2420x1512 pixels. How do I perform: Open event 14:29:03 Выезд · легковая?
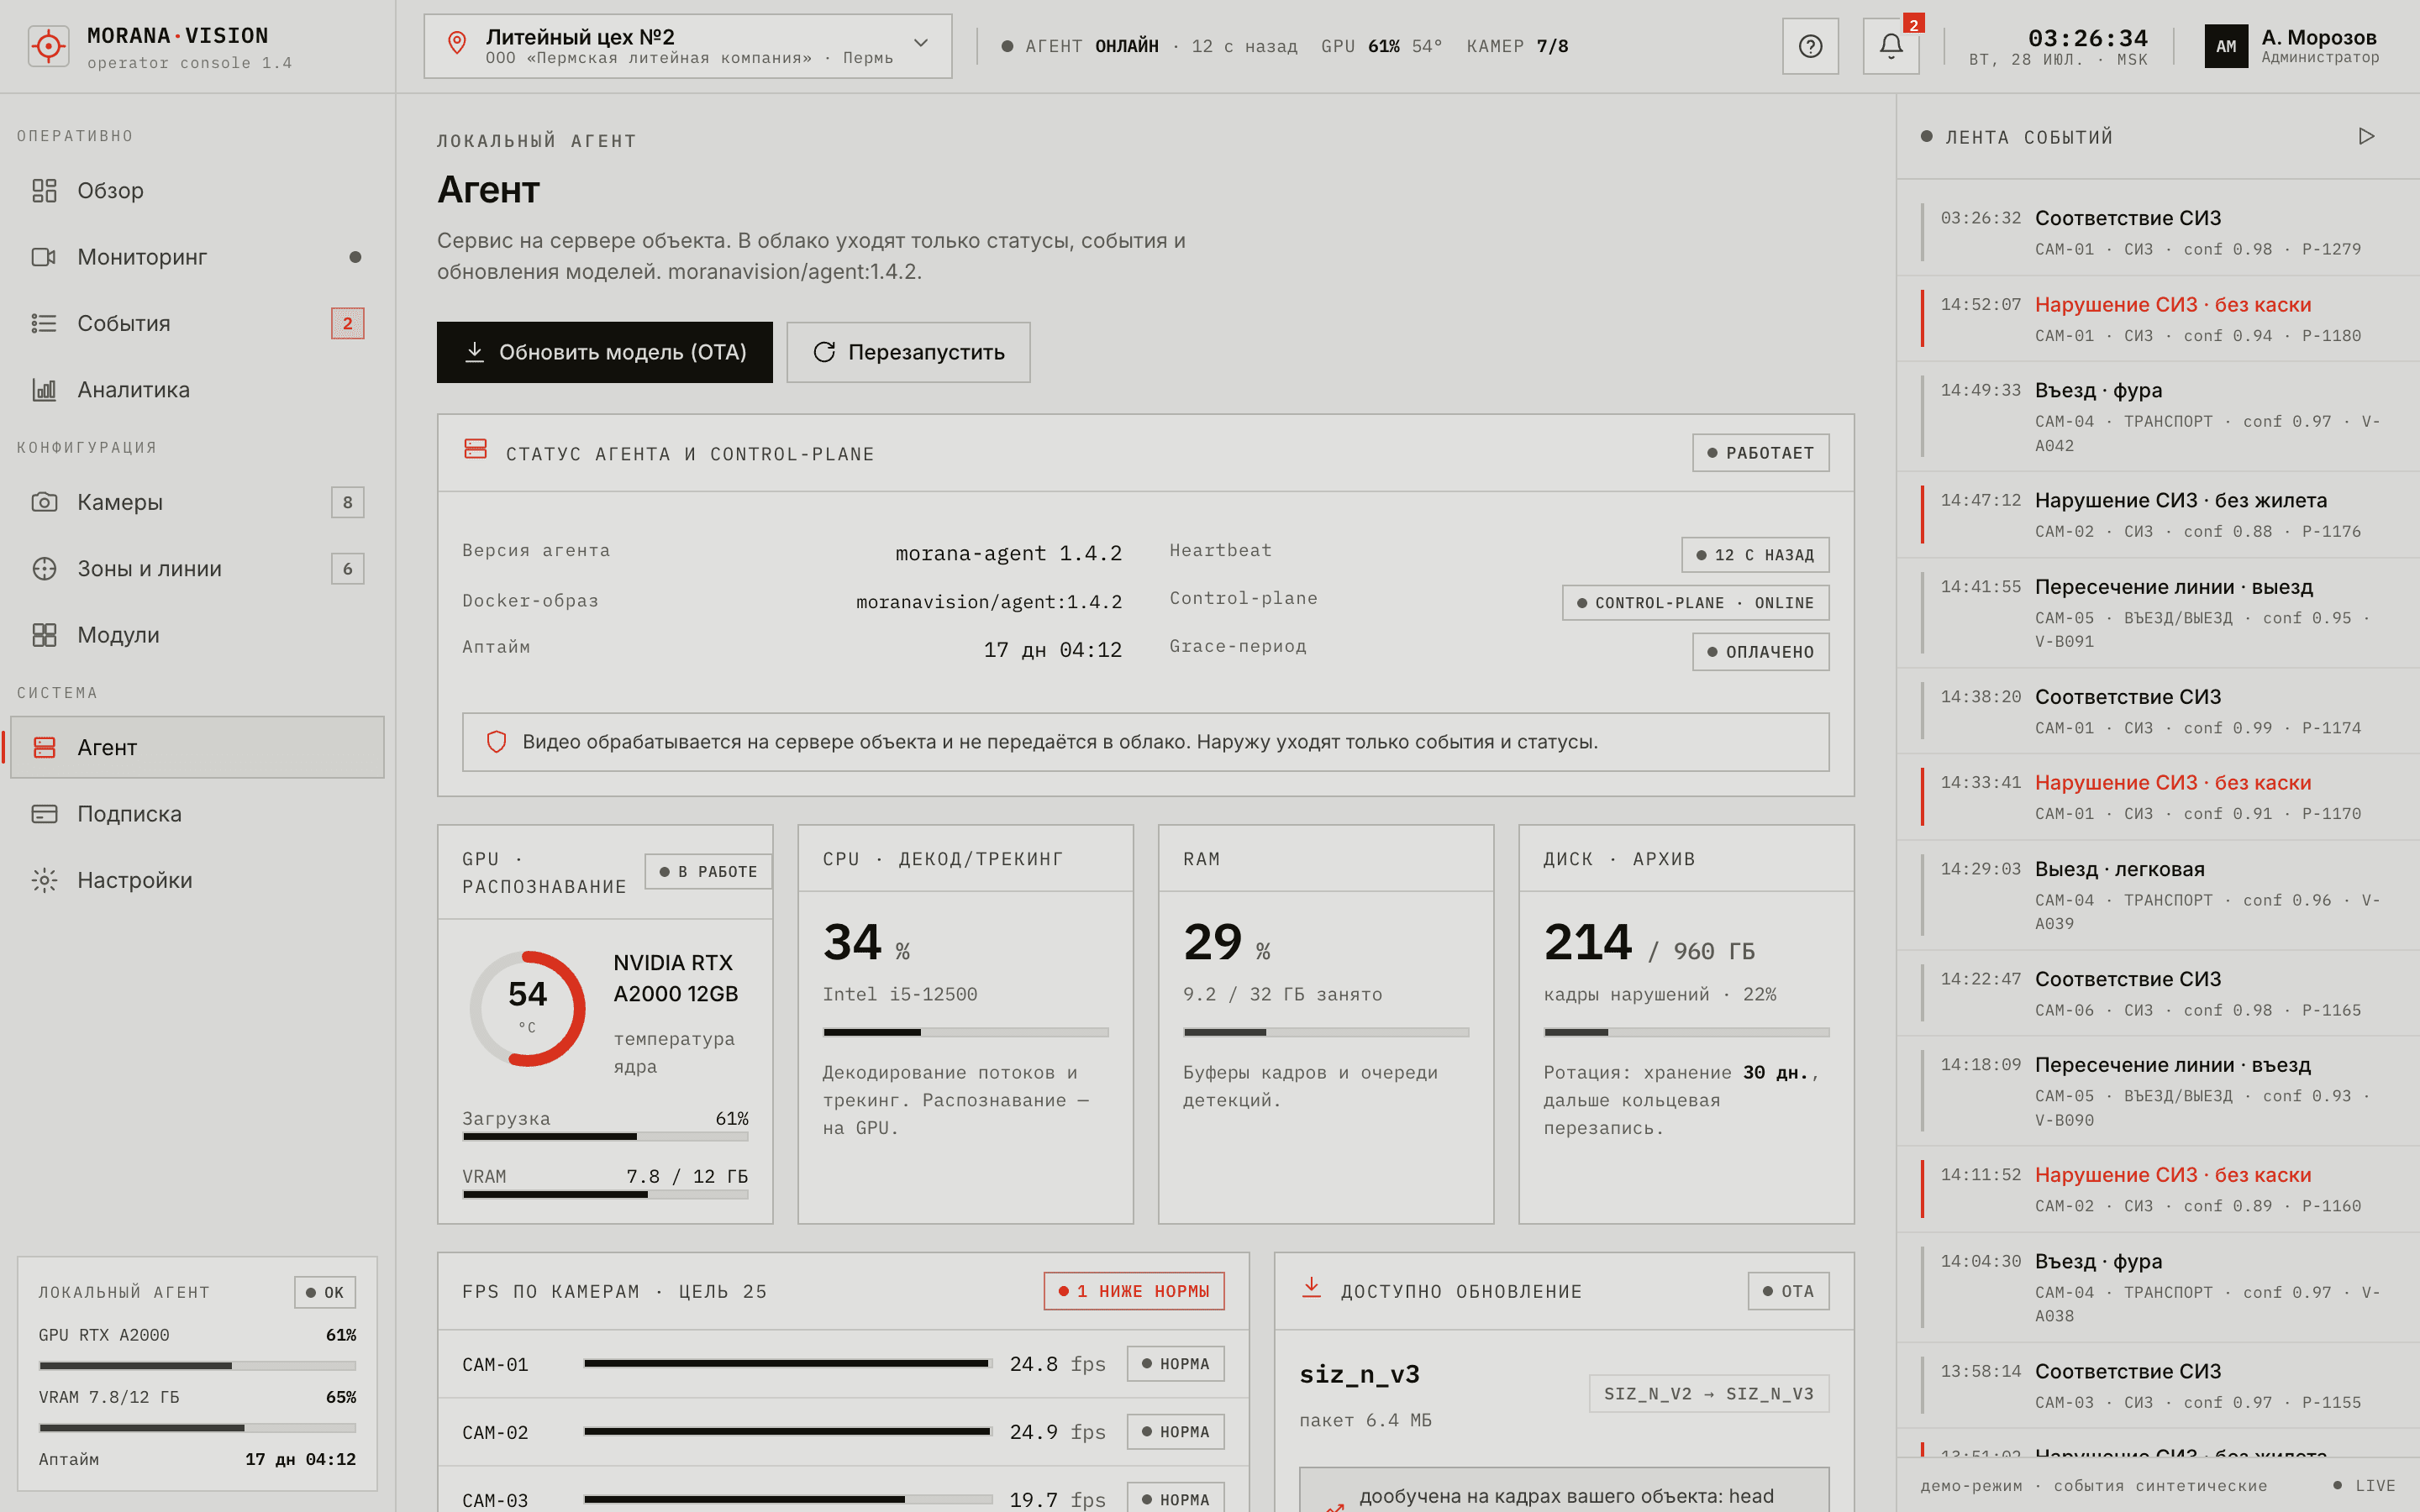tap(2157, 896)
